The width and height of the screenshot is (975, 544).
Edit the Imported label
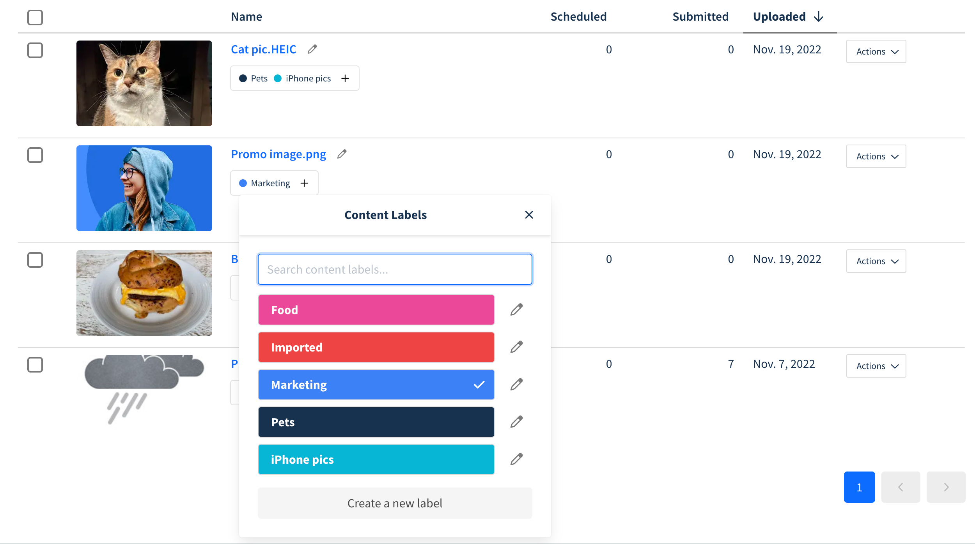[516, 347]
